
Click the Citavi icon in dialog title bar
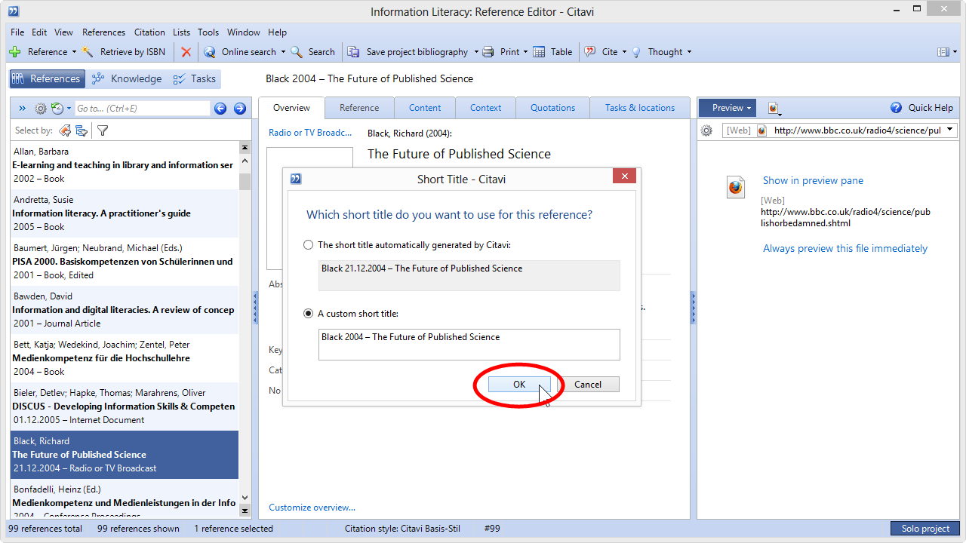coord(296,179)
